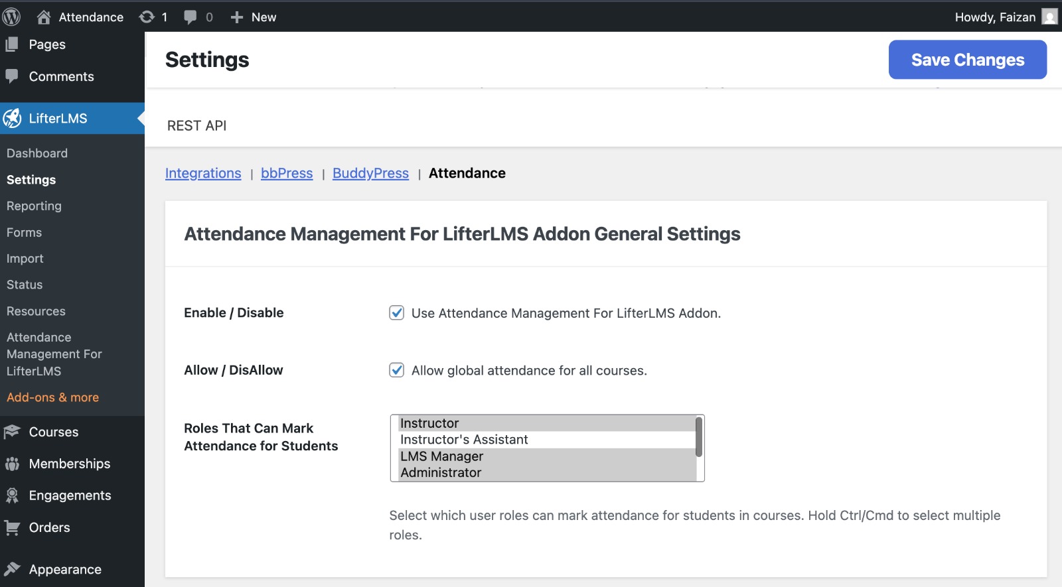Open Courses via the graduation cap icon

tap(12, 432)
